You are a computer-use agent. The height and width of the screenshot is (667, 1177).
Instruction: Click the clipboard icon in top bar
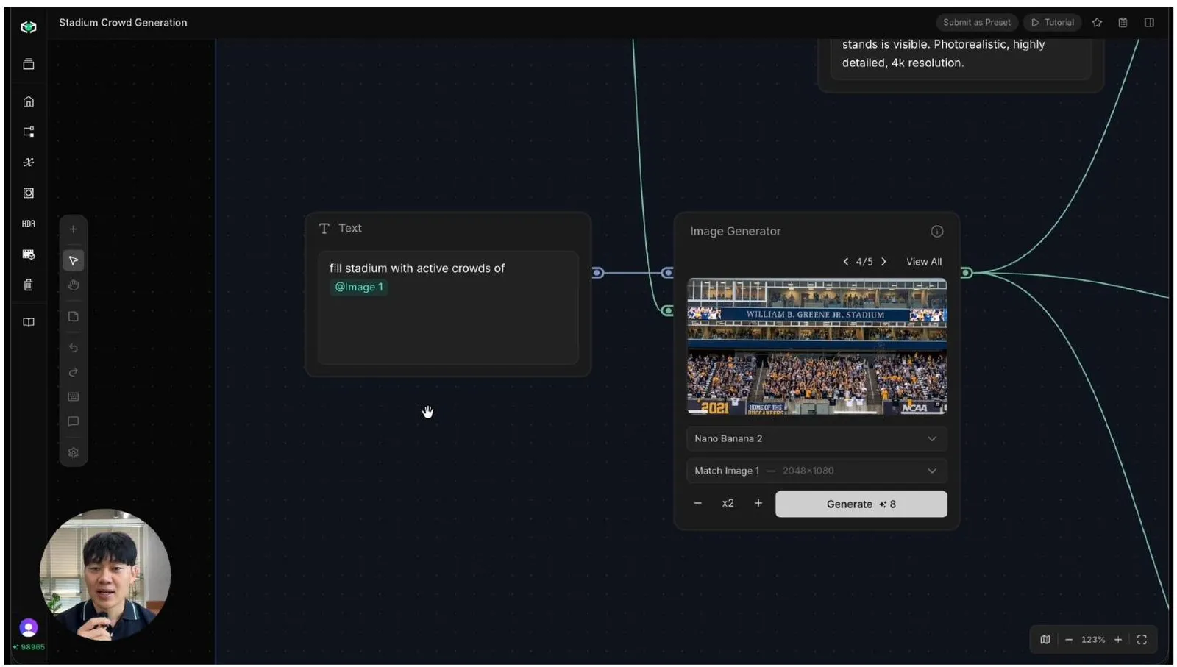[1123, 23]
